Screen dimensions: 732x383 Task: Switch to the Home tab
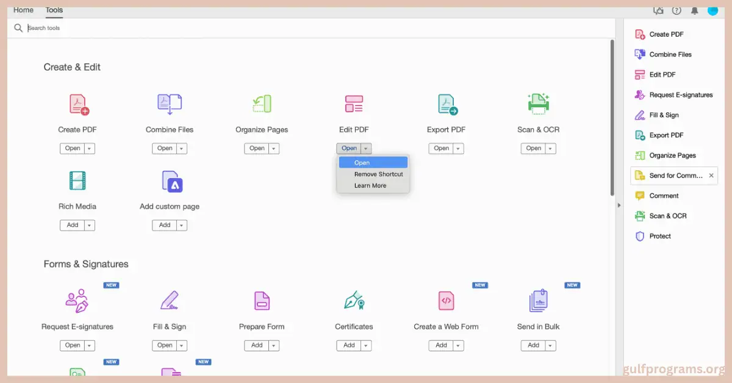coord(23,10)
